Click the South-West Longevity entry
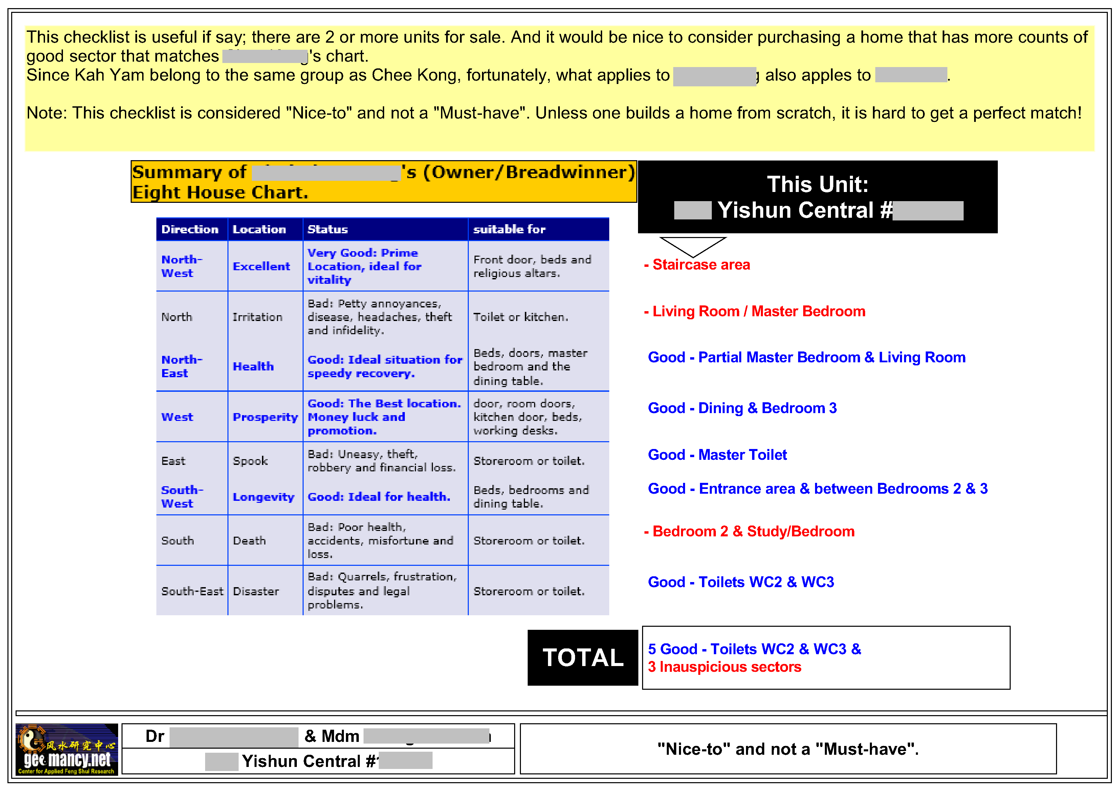 263,497
